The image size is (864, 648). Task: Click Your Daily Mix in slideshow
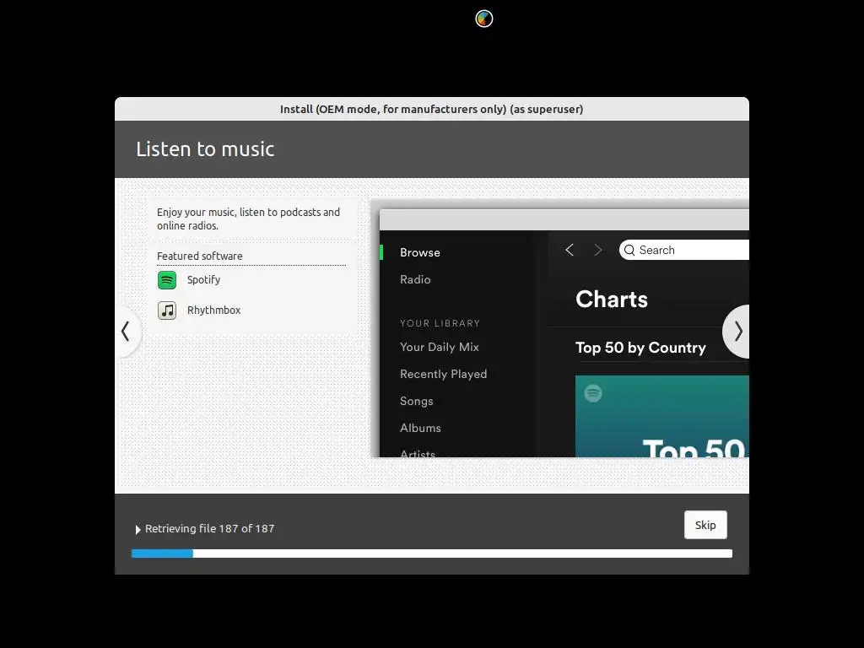(x=439, y=347)
